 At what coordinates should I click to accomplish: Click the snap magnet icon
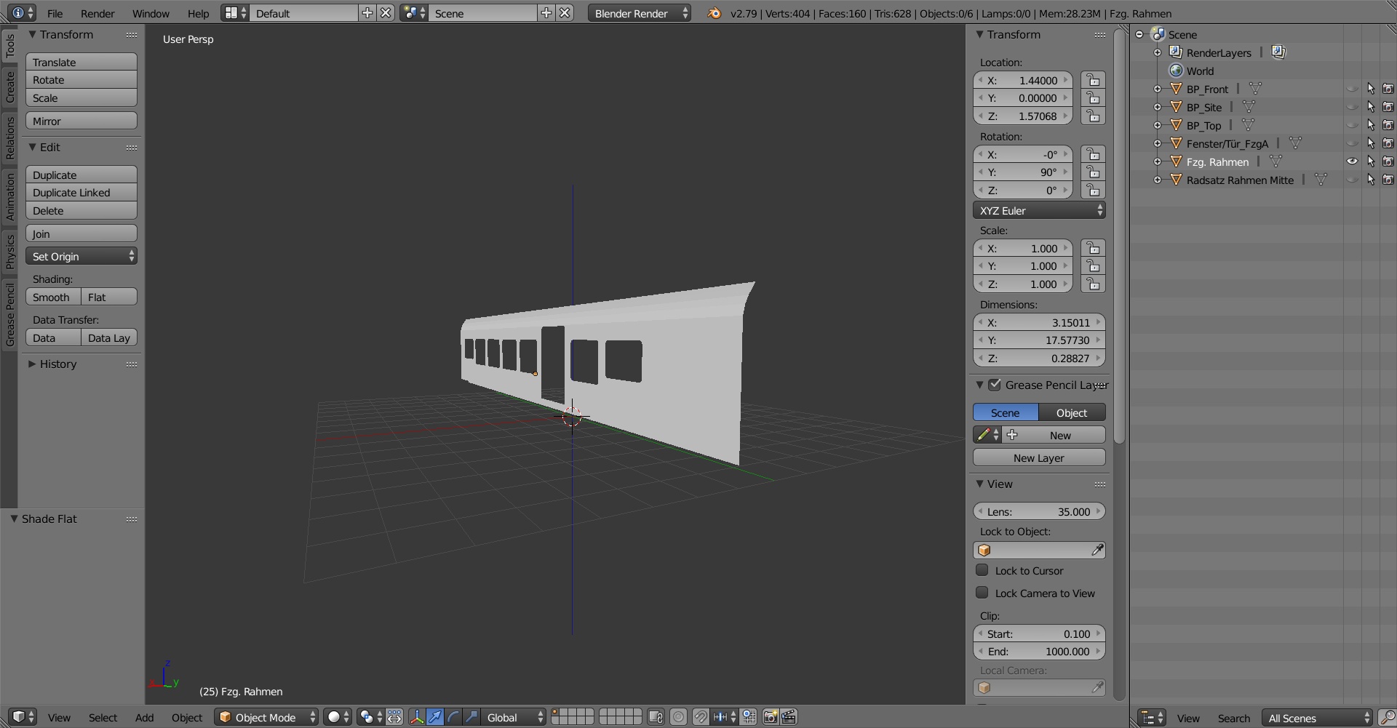[x=701, y=717]
